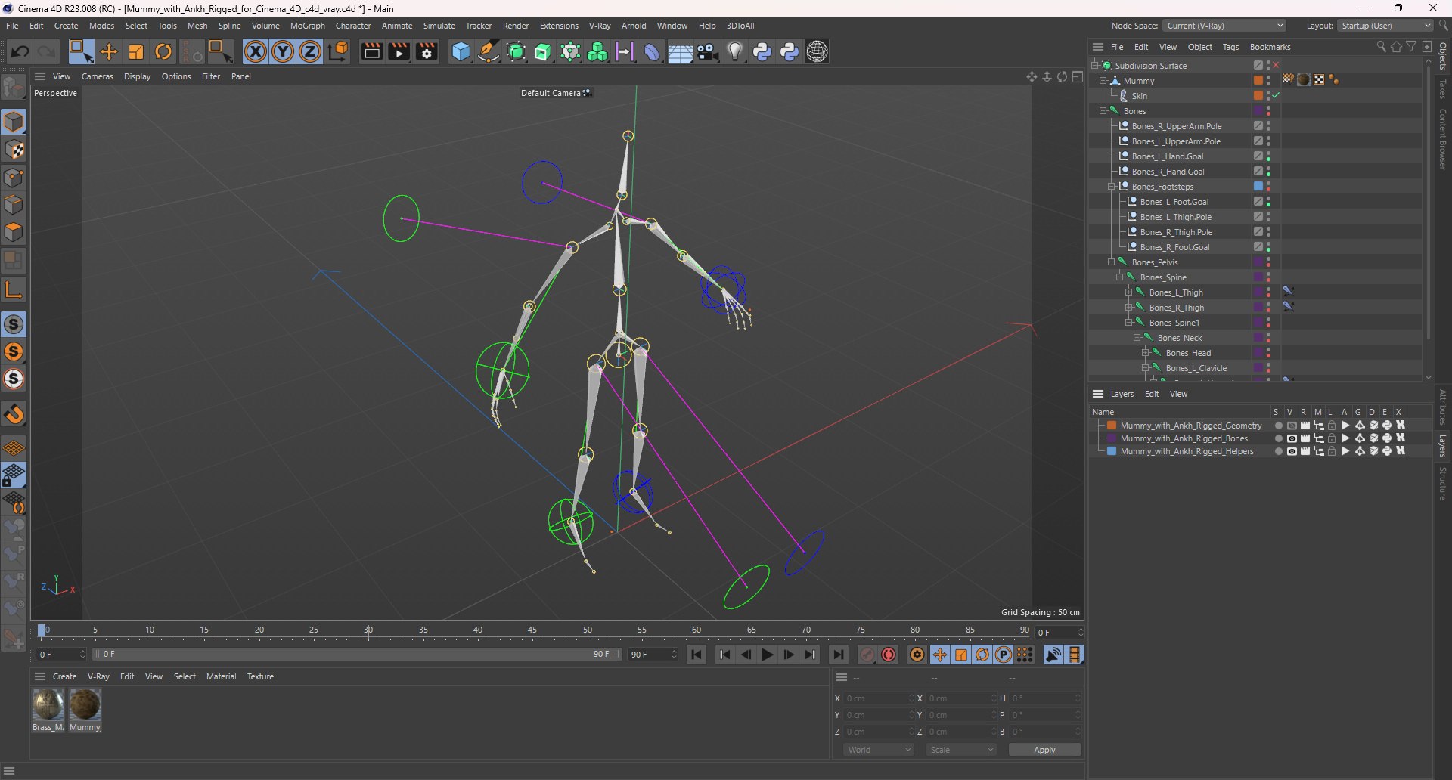Image resolution: width=1452 pixels, height=780 pixels.
Task: Play the animation forwards
Action: [x=768, y=655]
